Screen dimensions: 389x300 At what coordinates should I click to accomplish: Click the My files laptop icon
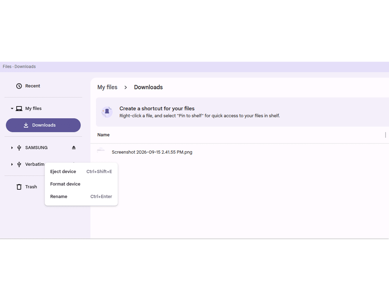point(19,108)
